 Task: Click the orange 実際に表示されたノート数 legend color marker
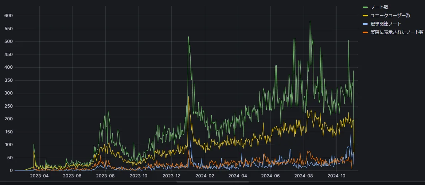pos(366,32)
